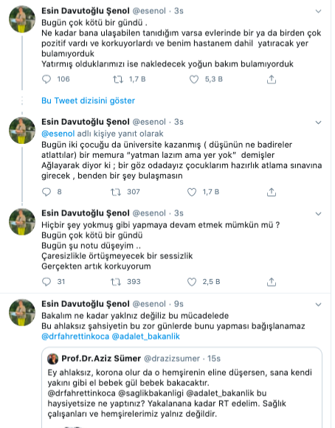Image resolution: width=335 pixels, height=428 pixels.
Task: Like the tweet with 1,7 B likes
Action: (192, 192)
